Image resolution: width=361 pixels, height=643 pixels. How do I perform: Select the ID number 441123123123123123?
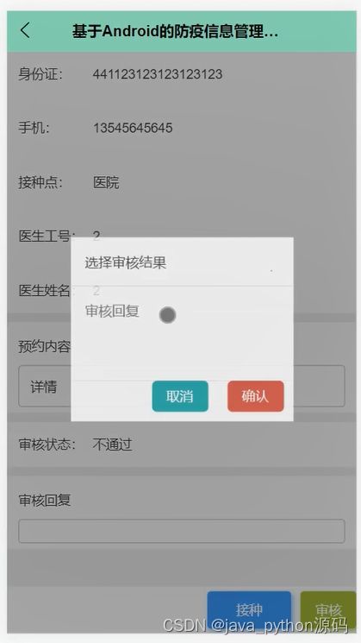pos(157,74)
